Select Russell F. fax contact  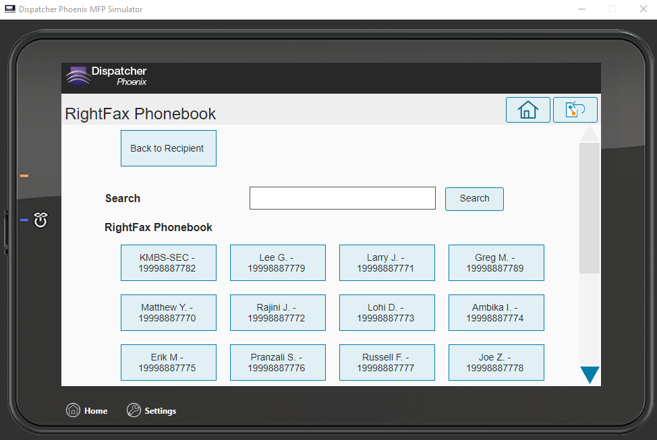click(x=387, y=363)
